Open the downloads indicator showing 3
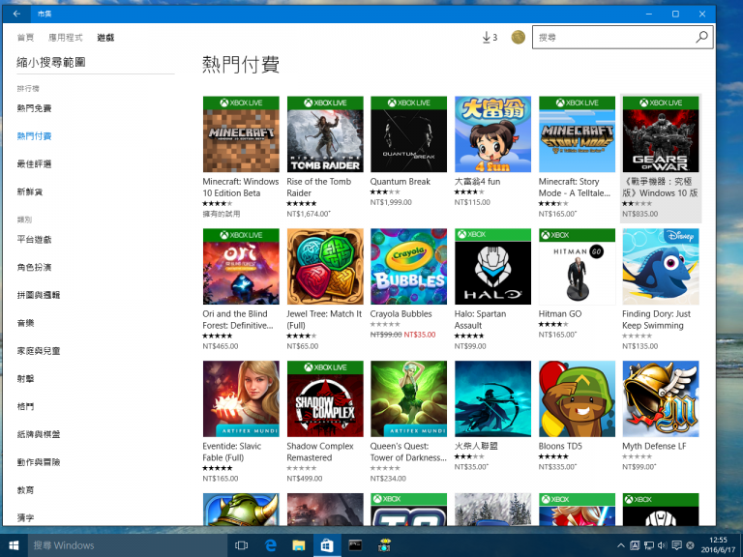 (x=490, y=37)
